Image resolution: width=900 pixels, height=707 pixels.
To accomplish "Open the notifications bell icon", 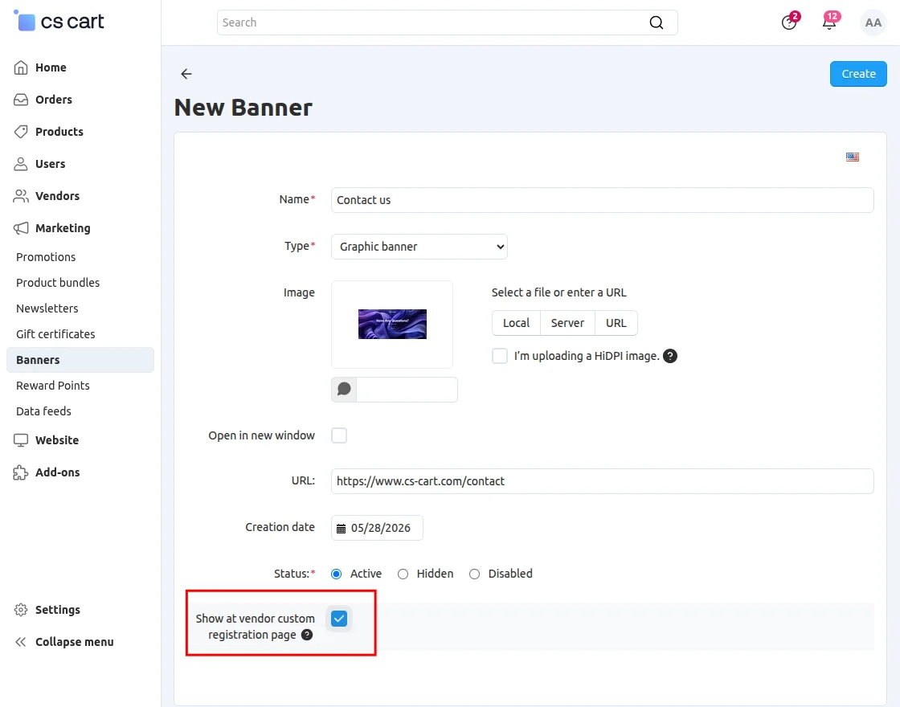I will coord(829,22).
